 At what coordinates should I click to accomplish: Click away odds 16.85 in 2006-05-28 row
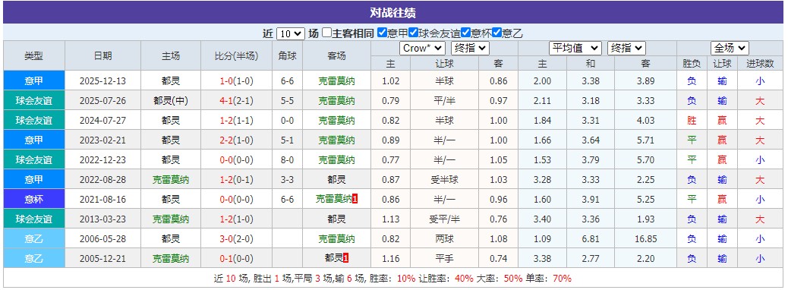(646, 238)
